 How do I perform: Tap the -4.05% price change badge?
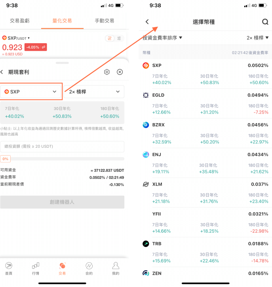pos(36,47)
